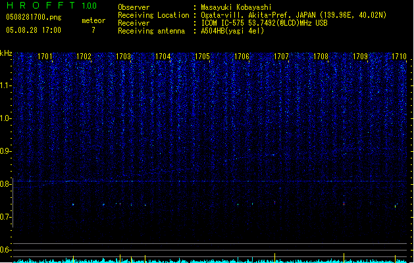The width and height of the screenshot is (414, 263).
Task: Jump to the 1705 time marker
Action: [202, 57]
